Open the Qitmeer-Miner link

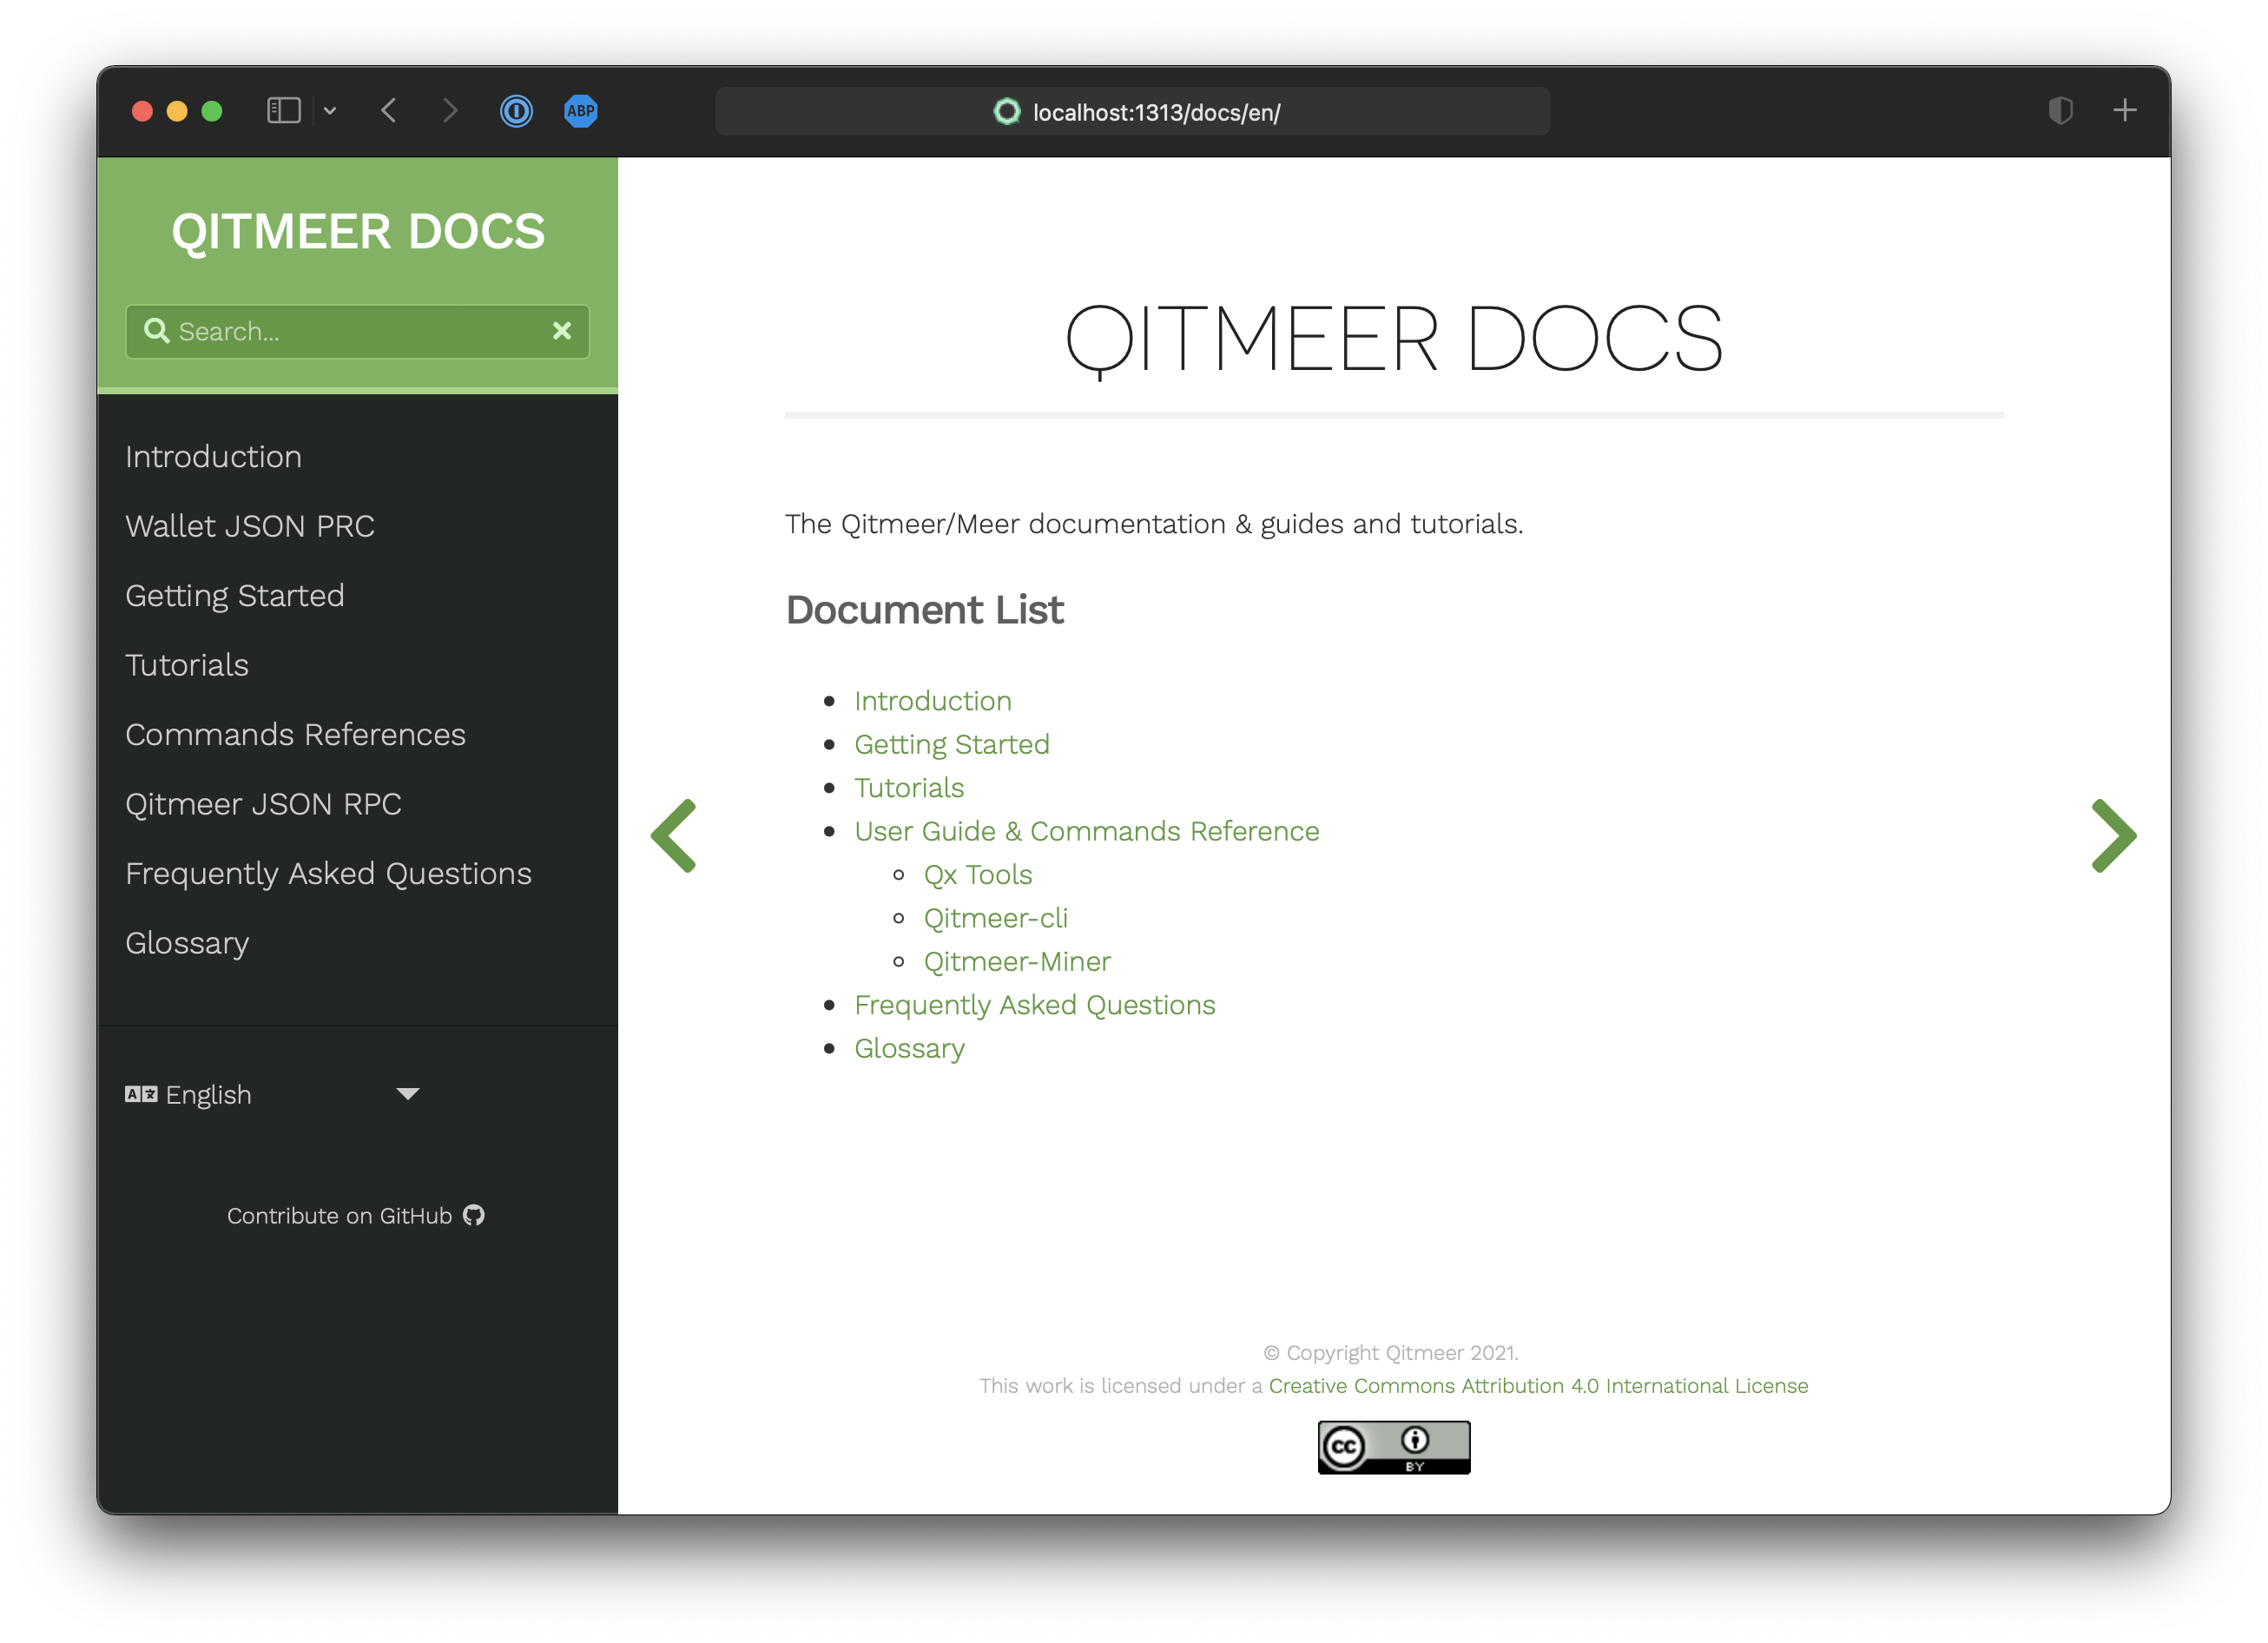(x=1016, y=960)
